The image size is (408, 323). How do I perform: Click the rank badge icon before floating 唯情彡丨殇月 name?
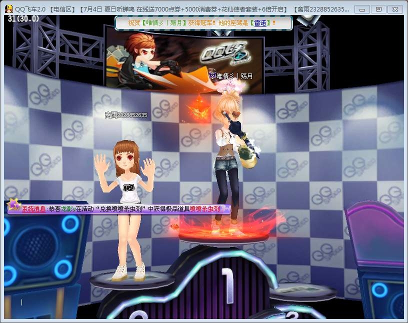click(212, 75)
